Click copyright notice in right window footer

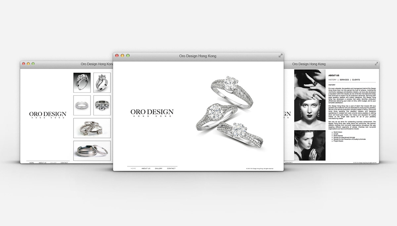click(x=365, y=163)
